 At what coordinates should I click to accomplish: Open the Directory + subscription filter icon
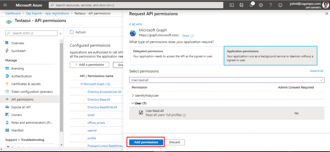(x=241, y=5)
